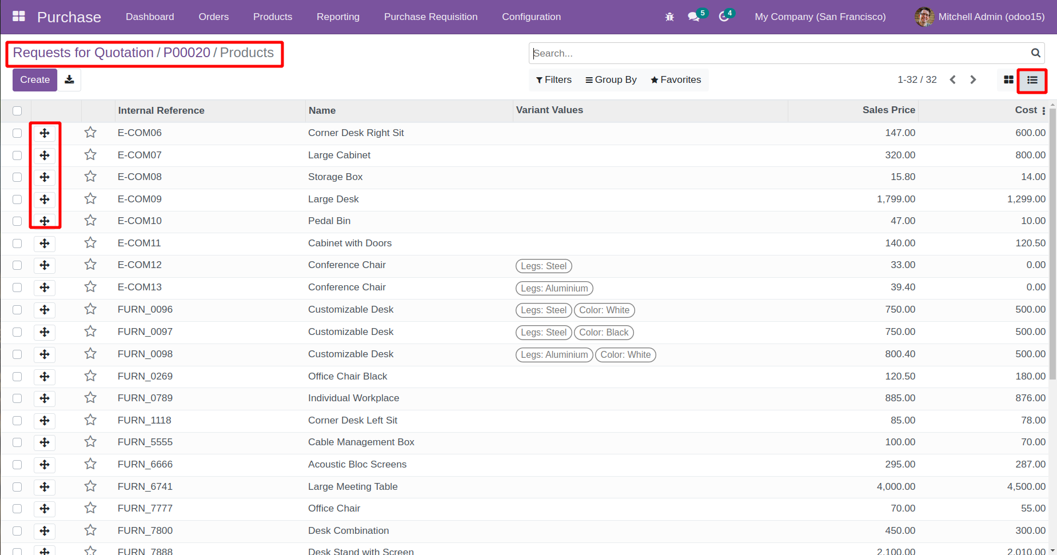
Task: Click the download import icon beside Create
Action: coord(69,80)
